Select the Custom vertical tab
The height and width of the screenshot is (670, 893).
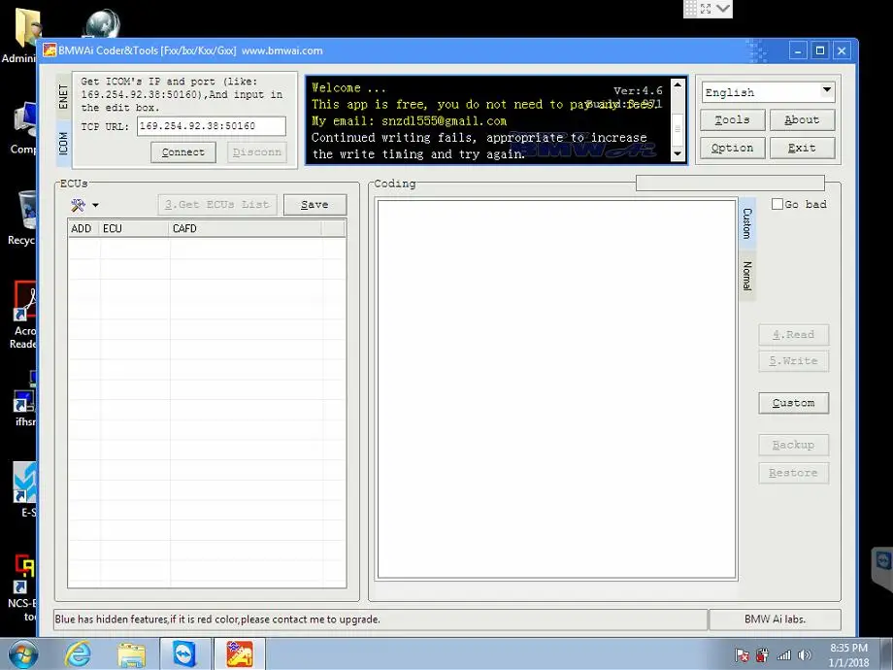pos(747,223)
